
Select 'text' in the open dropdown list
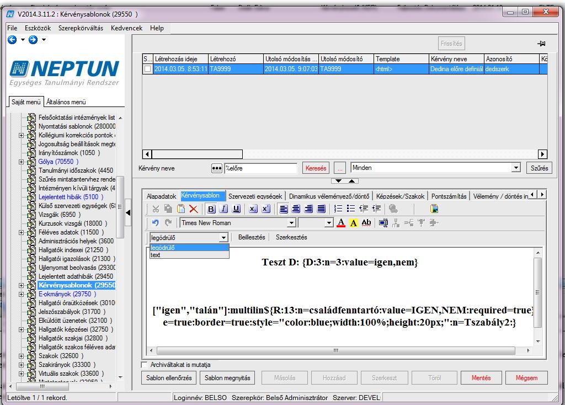pos(189,255)
